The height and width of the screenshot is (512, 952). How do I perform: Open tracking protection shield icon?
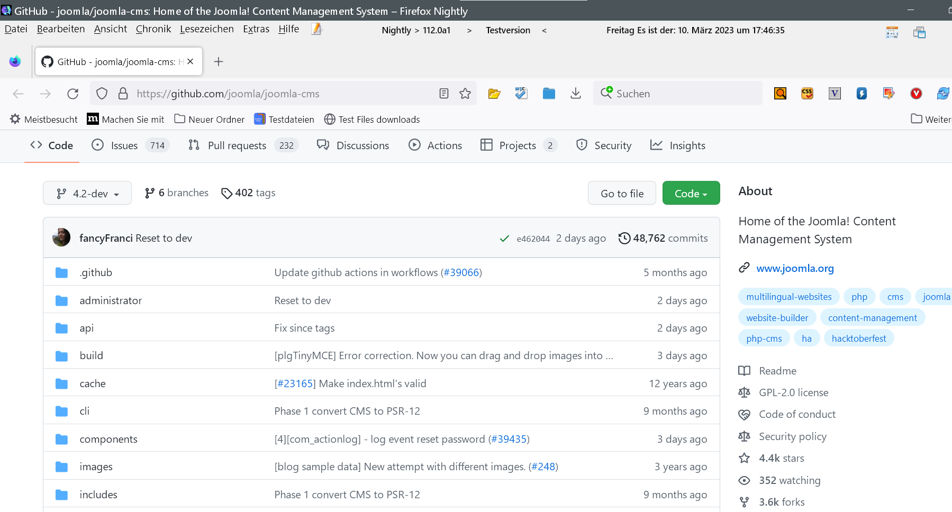[x=102, y=94]
